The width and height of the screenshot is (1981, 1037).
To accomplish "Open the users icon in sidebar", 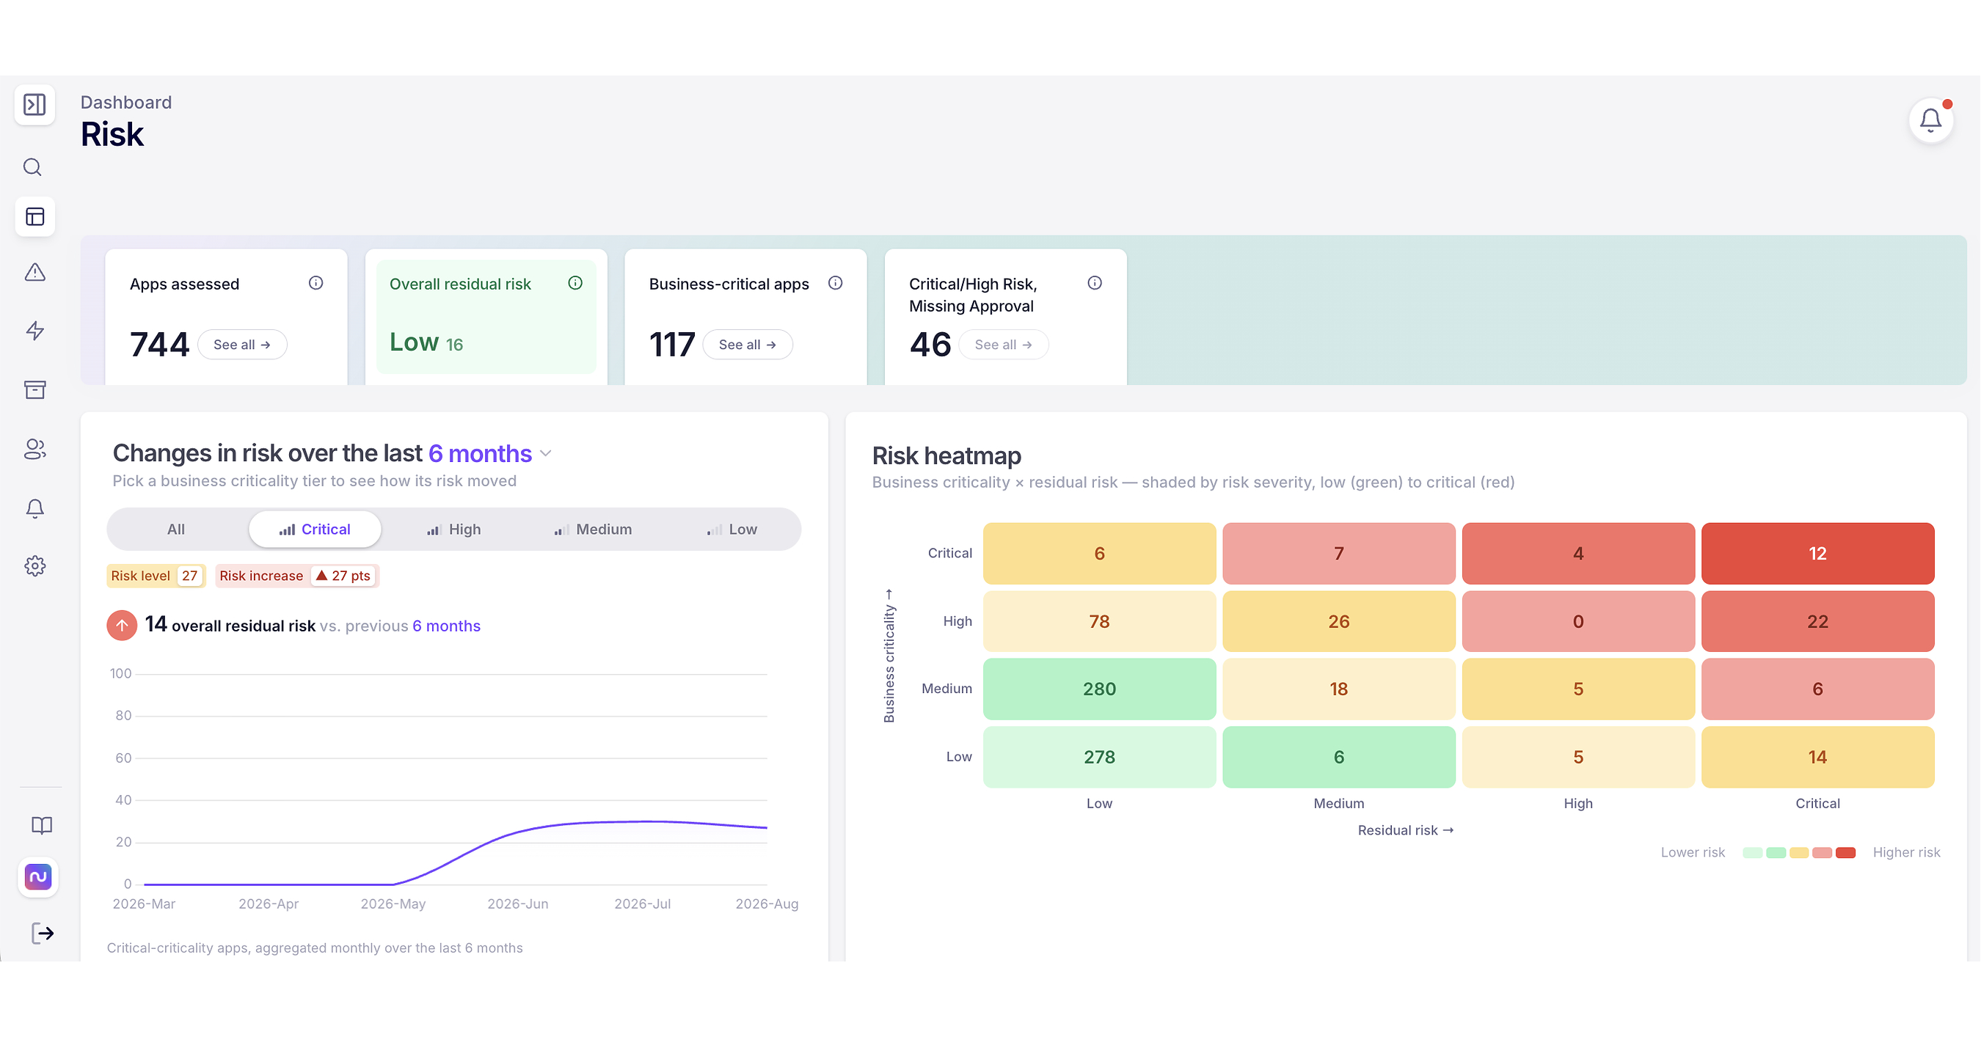I will tap(34, 449).
